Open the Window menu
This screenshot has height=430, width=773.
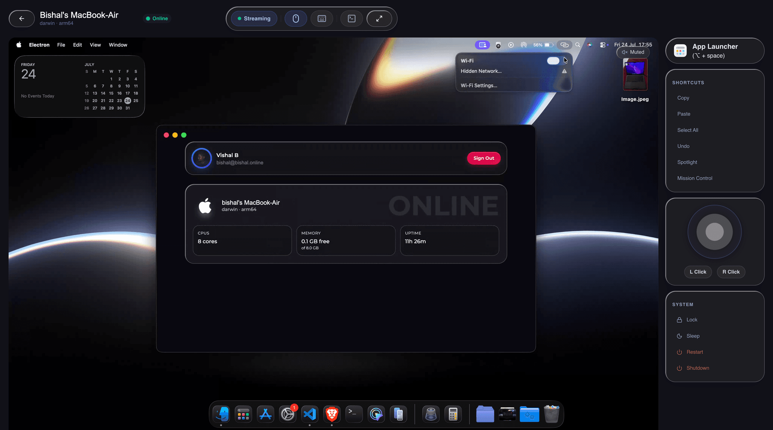pyautogui.click(x=118, y=45)
